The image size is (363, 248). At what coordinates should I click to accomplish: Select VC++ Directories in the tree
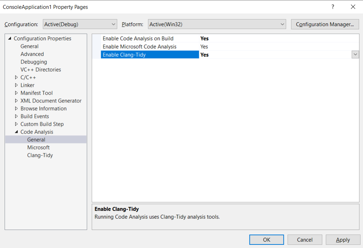[x=40, y=70]
